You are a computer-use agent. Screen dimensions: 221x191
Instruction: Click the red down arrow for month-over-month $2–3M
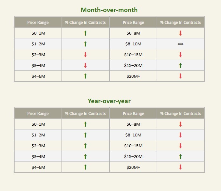point(85,55)
